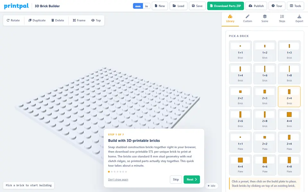Open the Library tab

230,19
